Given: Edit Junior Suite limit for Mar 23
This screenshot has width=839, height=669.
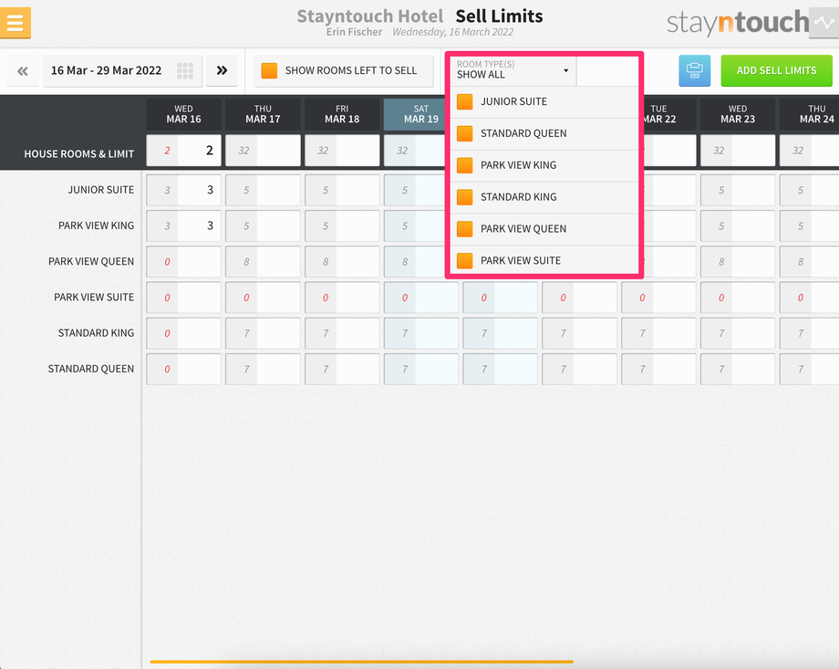Looking at the screenshot, I should (x=753, y=190).
